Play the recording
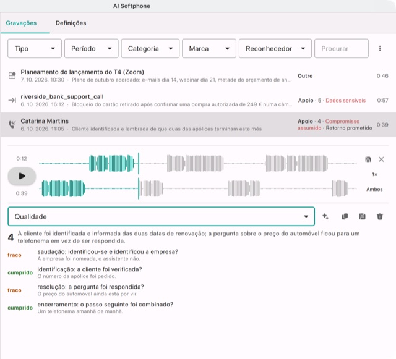The height and width of the screenshot is (359, 396). 22,176
